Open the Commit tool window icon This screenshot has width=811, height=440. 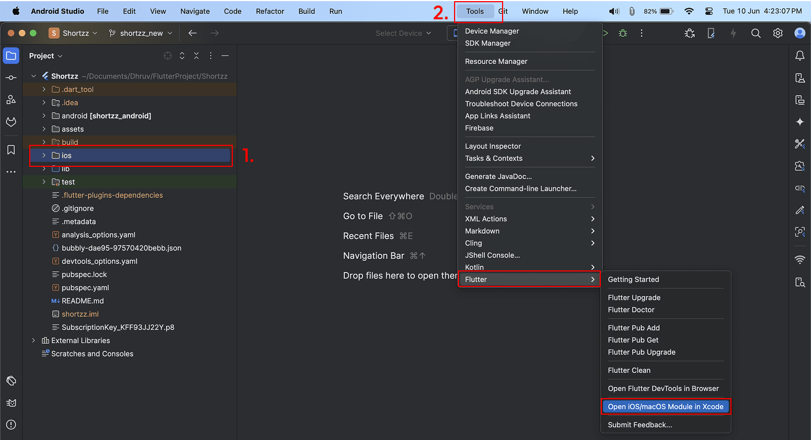(10, 78)
